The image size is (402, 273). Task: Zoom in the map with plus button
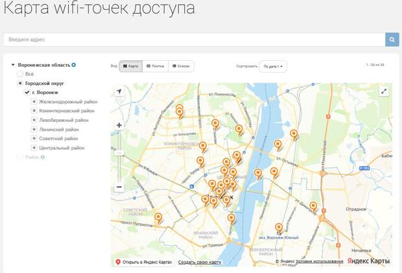click(x=119, y=125)
